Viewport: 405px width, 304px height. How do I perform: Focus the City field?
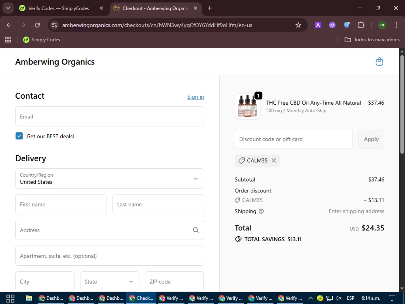[45, 282]
